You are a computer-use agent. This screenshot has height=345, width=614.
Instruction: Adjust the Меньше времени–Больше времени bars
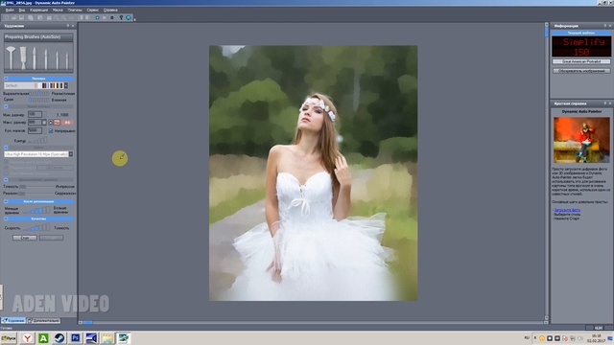tap(37, 210)
